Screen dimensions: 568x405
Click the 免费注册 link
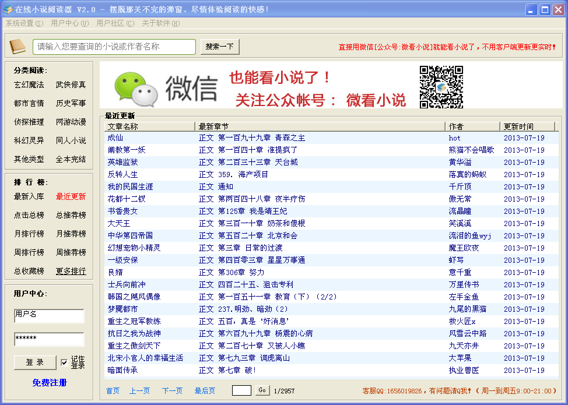point(50,383)
